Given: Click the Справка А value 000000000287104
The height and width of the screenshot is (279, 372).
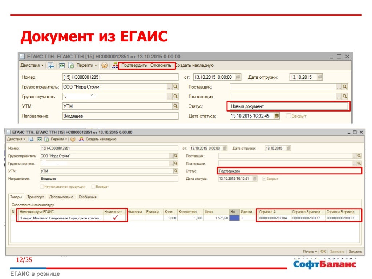Looking at the screenshot, I should pyautogui.click(x=273, y=218).
